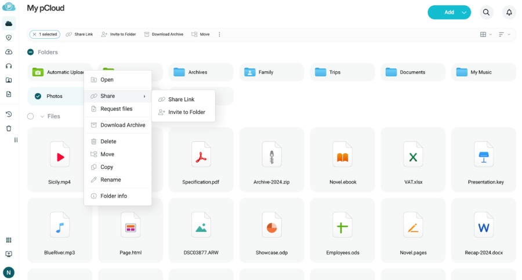
Task: Click the desktop download sidebar icon
Action: click(x=9, y=254)
